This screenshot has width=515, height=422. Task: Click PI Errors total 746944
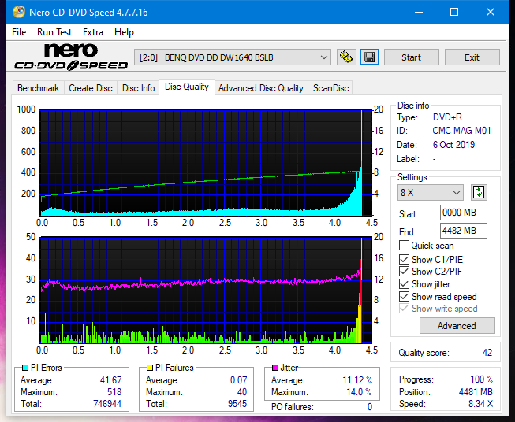[x=107, y=404]
